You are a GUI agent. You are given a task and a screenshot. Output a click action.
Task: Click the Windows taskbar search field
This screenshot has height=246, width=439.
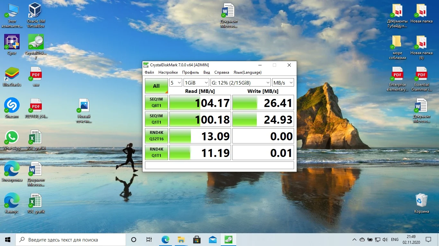click(x=71, y=240)
